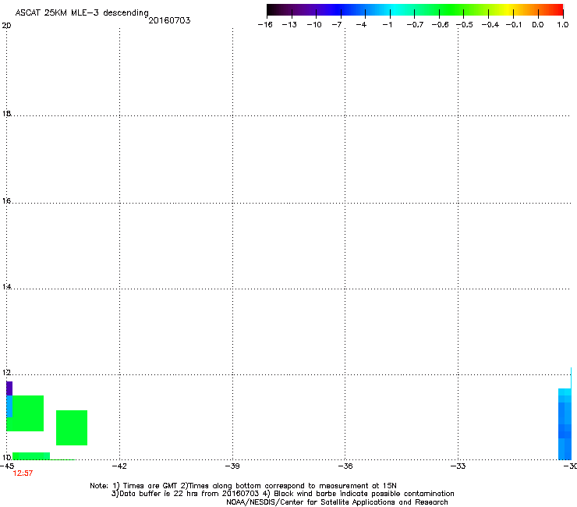Click the latitude axis label 18
The image size is (577, 507).
[6, 114]
